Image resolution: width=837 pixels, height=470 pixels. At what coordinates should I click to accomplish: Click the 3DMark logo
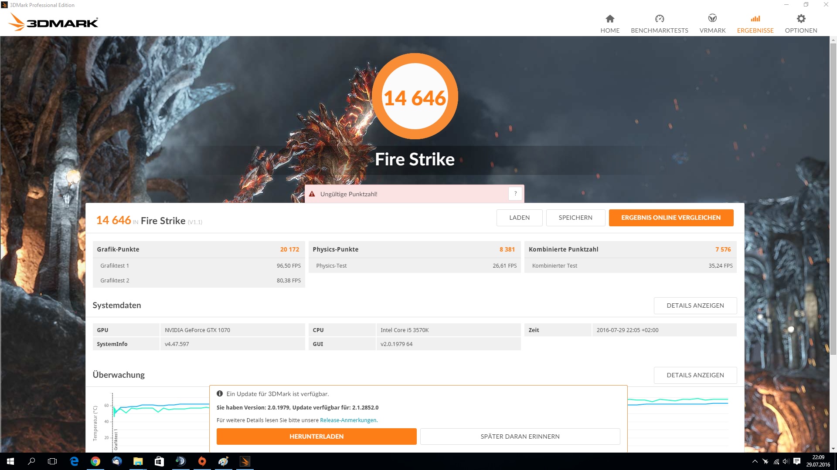(x=54, y=22)
